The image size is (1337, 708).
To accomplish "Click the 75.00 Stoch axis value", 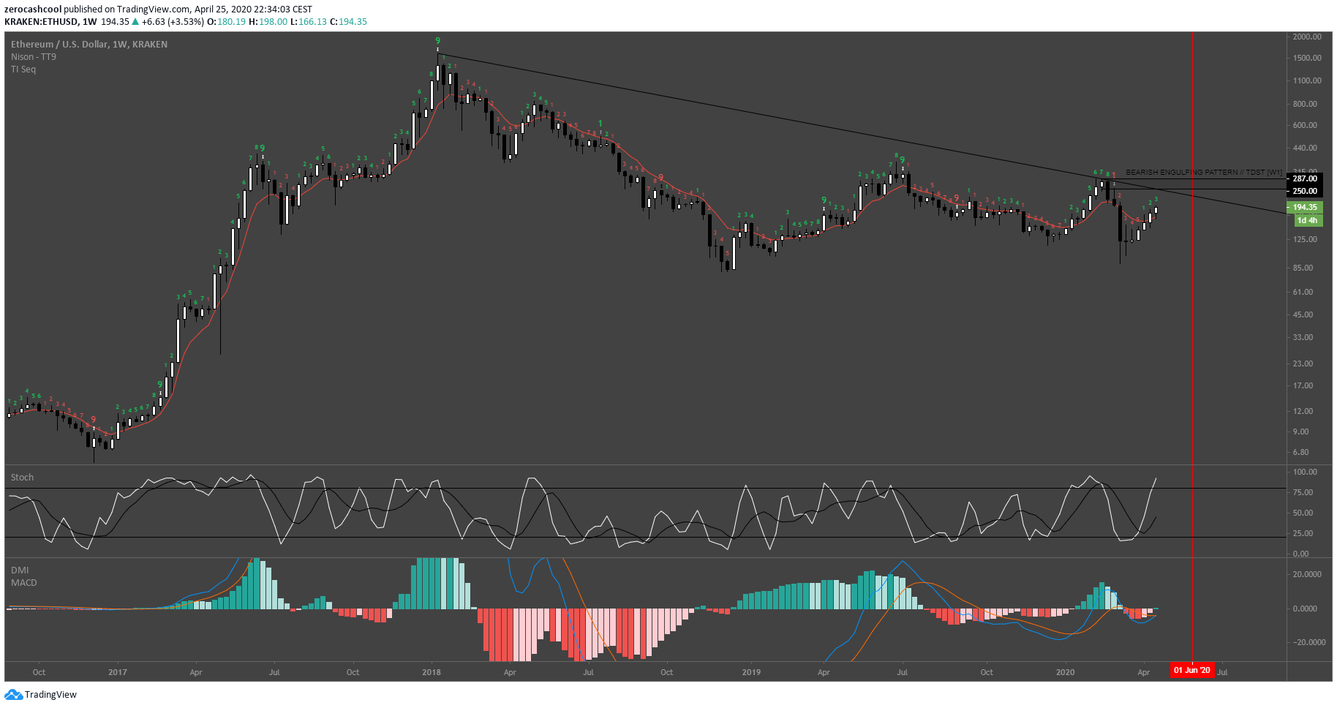I will coord(1303,492).
